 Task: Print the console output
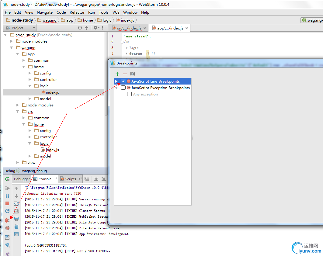(x=16, y=219)
